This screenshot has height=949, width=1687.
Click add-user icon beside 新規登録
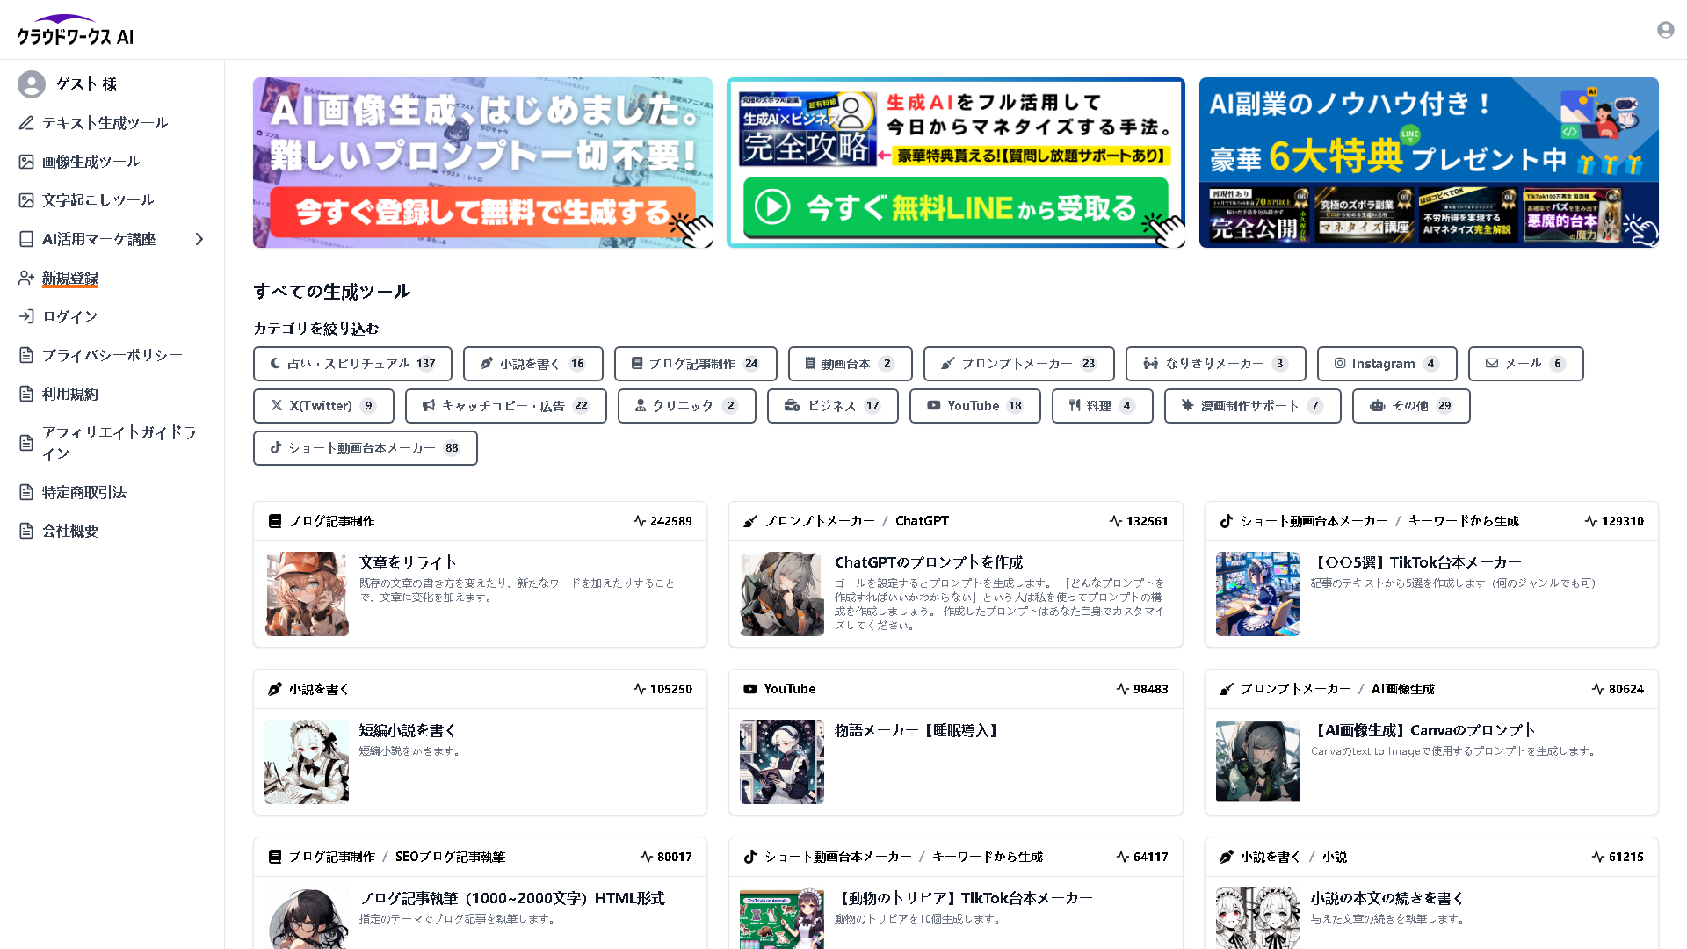26,278
